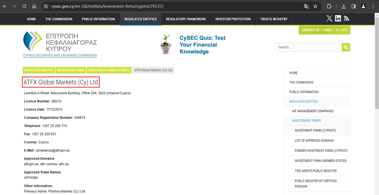The height and width of the screenshot is (195, 379).
Task: Open the CySEC Quiz link
Action: tap(203, 44)
